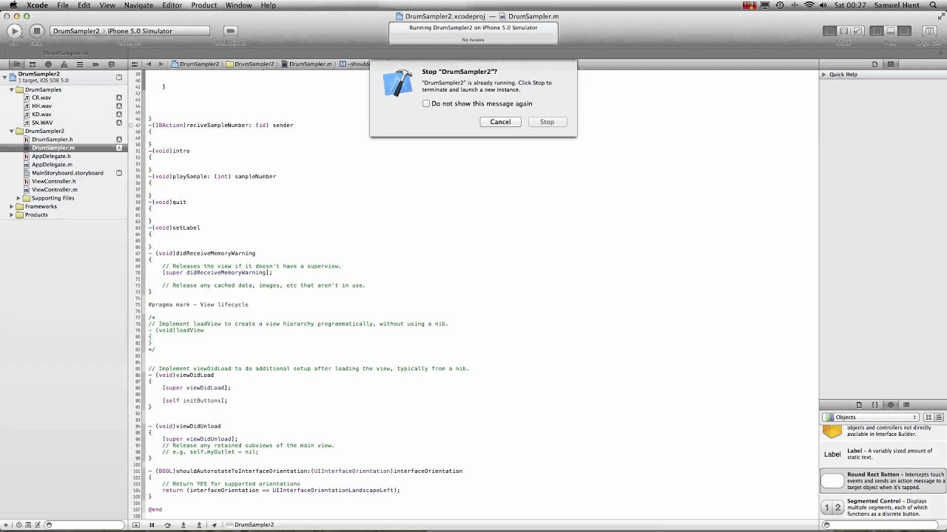Select MainStoryboard.storyboard file
This screenshot has height=532, width=947.
pos(67,173)
